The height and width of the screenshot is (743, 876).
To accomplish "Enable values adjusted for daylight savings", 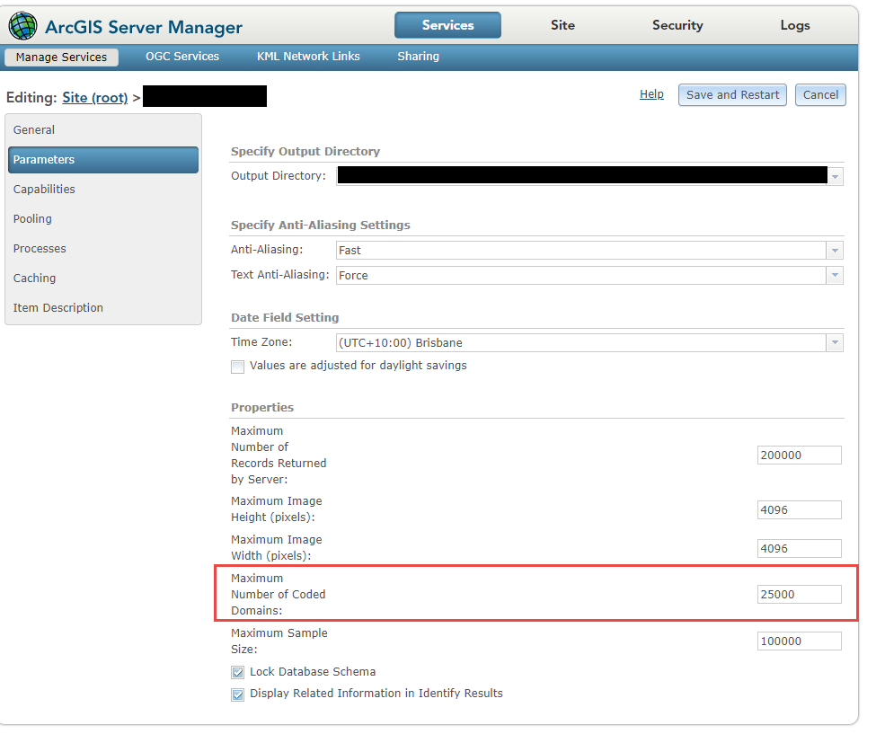I will tap(237, 367).
